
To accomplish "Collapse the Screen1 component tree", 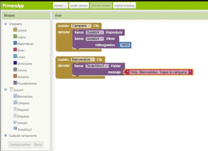I will (x=6, y=89).
